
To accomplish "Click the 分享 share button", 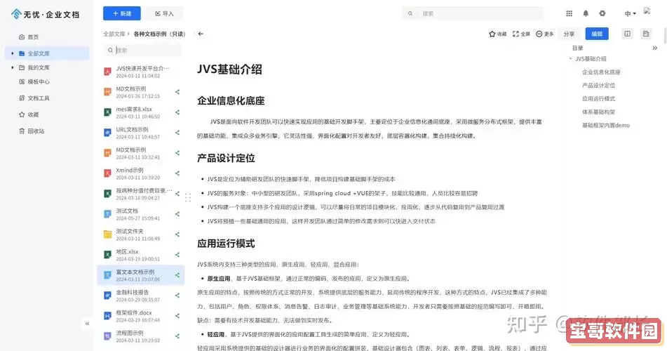I will pyautogui.click(x=570, y=34).
